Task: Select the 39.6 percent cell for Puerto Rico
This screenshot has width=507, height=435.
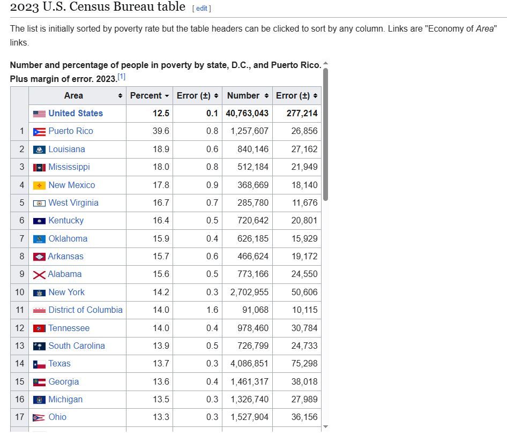Action: [x=150, y=131]
